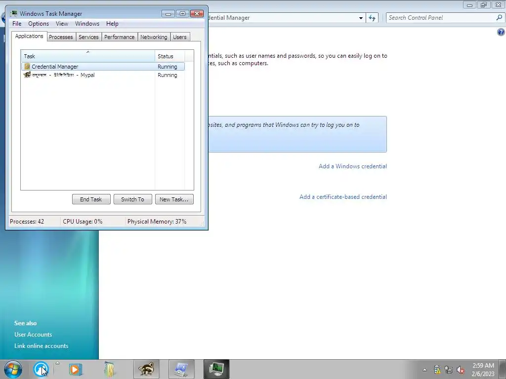Screen dimensions: 506x379
Task: Minimize the Task Manager window
Action: [x=168, y=13]
